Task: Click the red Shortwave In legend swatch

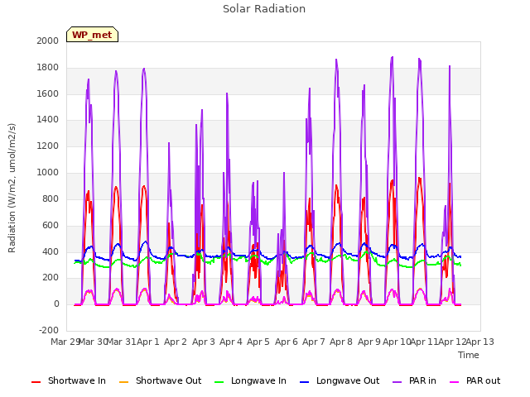Action: point(36,382)
